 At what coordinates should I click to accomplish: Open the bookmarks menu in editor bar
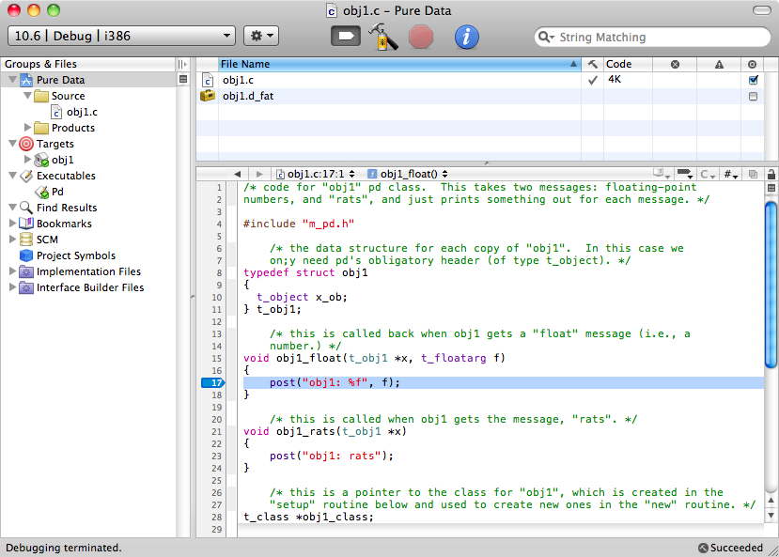pyautogui.click(x=662, y=175)
